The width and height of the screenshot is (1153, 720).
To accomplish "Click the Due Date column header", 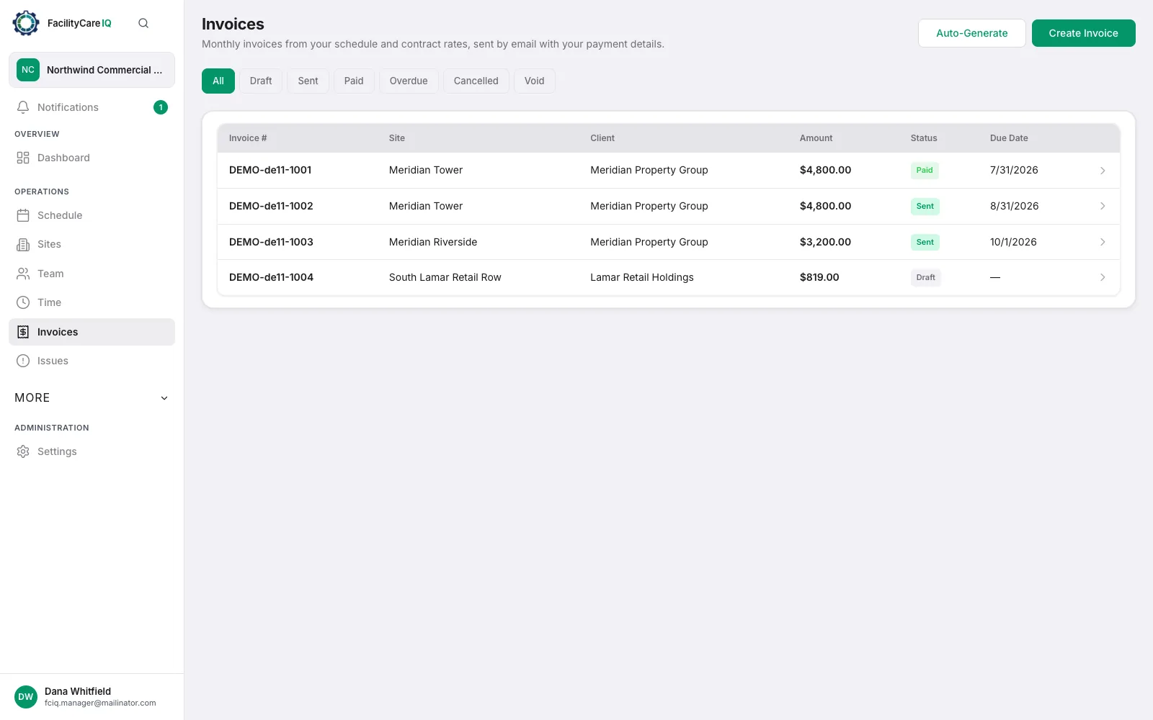I will (x=1009, y=138).
